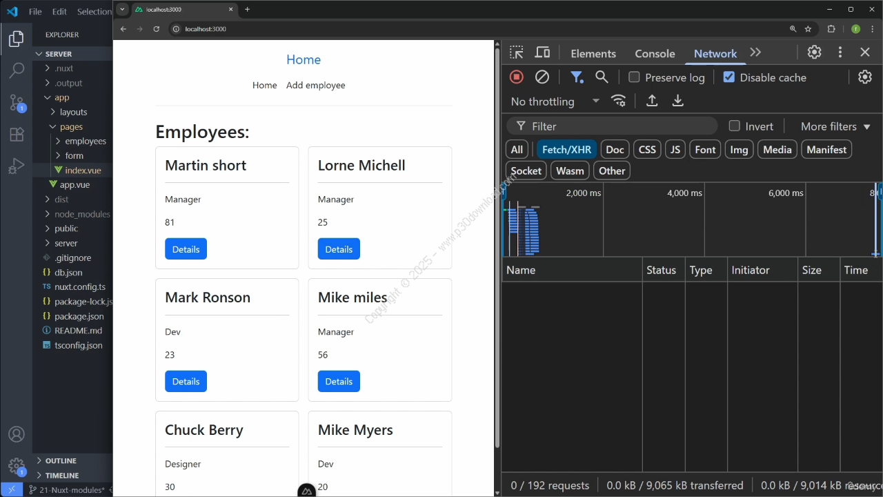Open the Extensions view in activity bar
Viewport: 883px width, 497px height.
[x=17, y=135]
